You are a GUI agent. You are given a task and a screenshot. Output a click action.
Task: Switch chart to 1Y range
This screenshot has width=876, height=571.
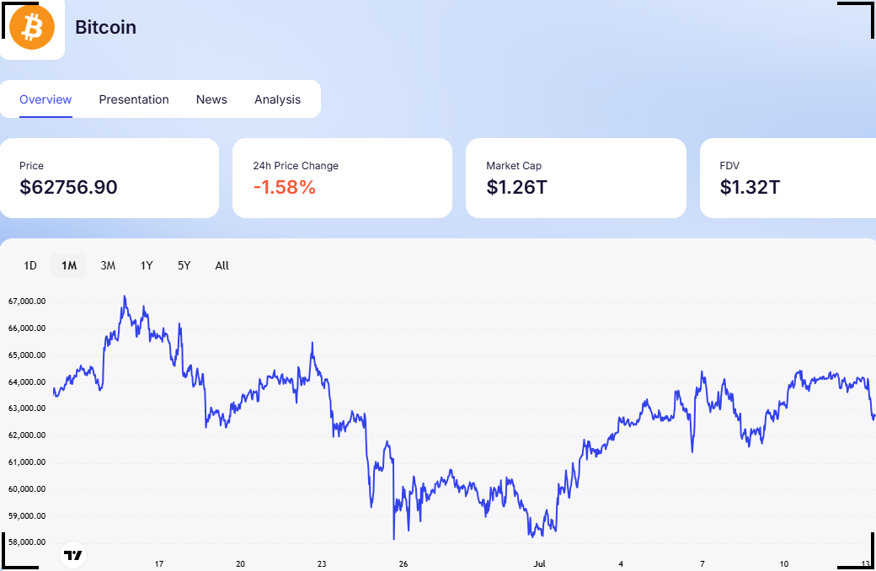click(147, 265)
